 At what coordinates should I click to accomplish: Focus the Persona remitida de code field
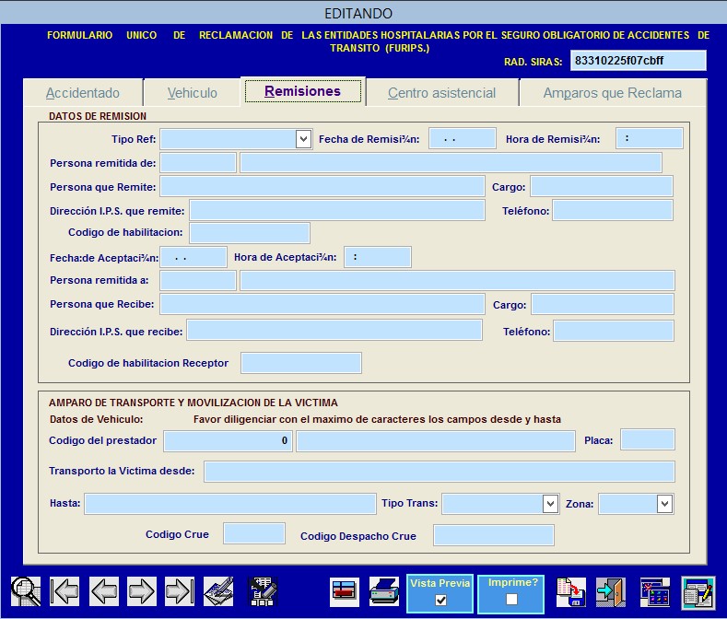pyautogui.click(x=198, y=163)
